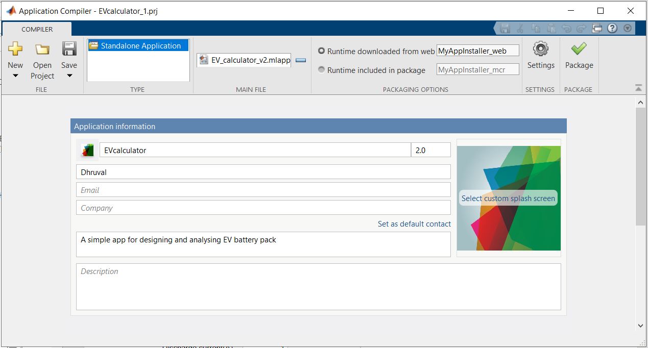Click the switch windows icon in quick access bar

tap(597, 29)
